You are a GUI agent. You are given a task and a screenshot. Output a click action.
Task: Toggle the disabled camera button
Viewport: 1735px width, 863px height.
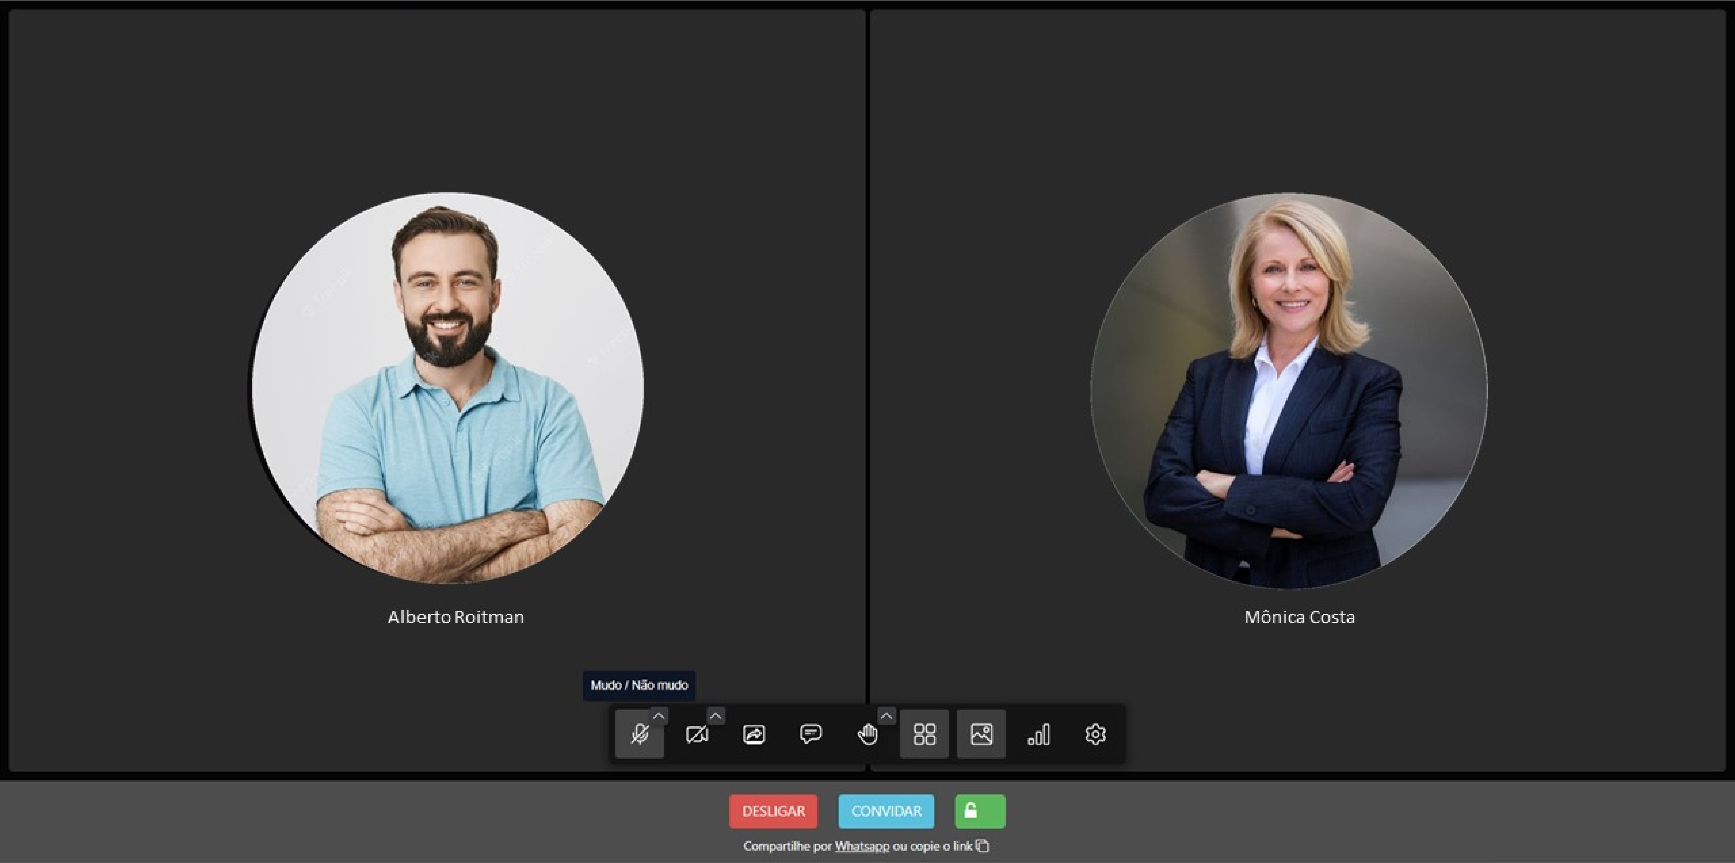pyautogui.click(x=696, y=734)
